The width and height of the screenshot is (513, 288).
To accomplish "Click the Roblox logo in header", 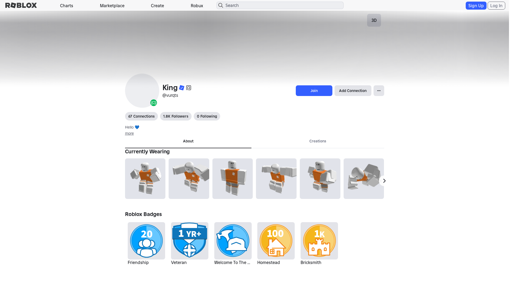I will [x=21, y=5].
